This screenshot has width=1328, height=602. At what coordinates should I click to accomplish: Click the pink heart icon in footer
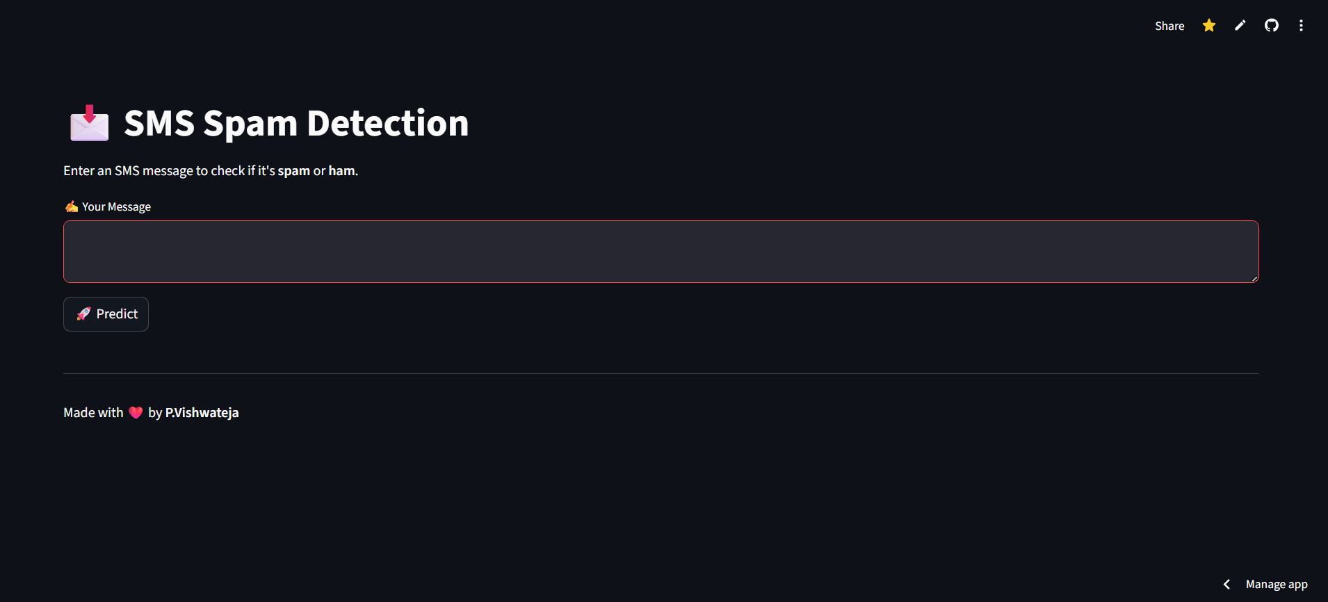coord(136,413)
